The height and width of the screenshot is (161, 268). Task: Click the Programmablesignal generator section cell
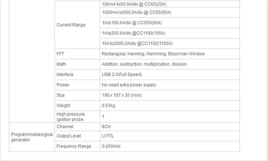[32, 137]
